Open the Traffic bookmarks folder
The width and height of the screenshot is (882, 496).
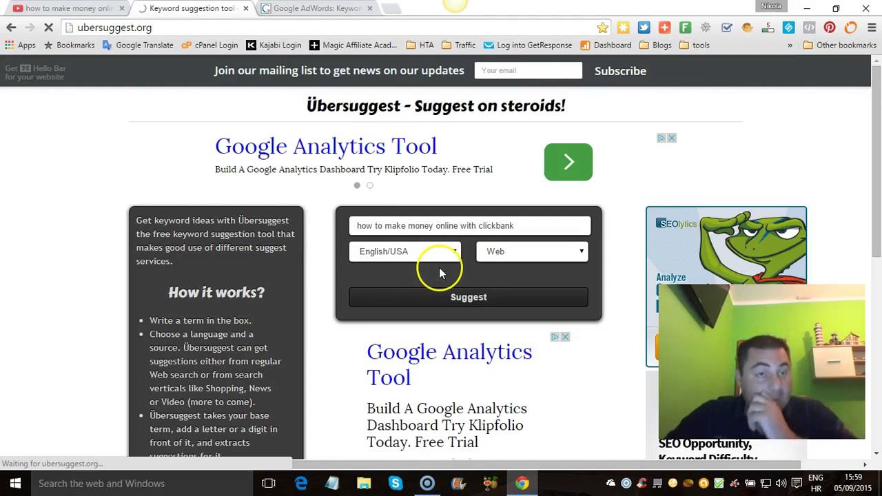[459, 45]
